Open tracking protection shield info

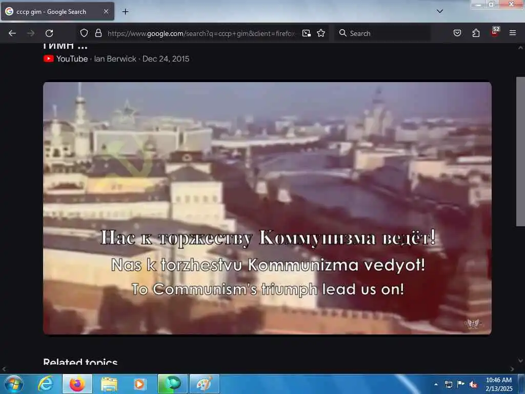(x=84, y=33)
